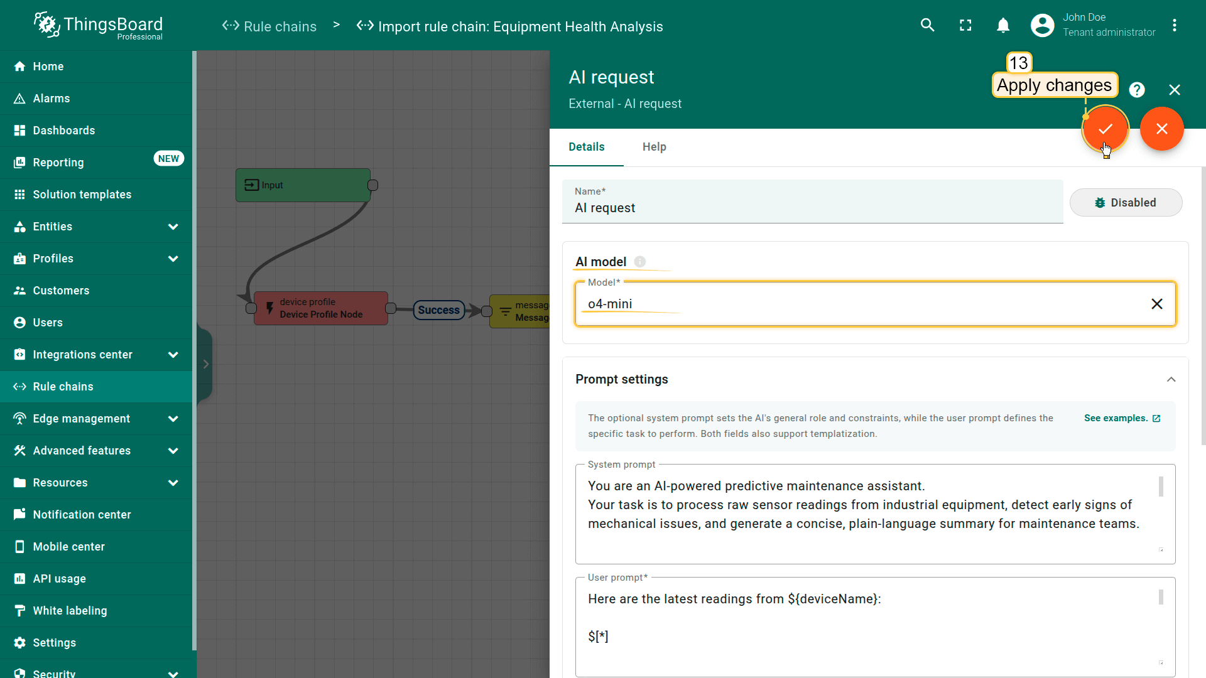Screen dimensions: 1206x678
Task: Expand the Edge management chevron
Action: (173, 419)
